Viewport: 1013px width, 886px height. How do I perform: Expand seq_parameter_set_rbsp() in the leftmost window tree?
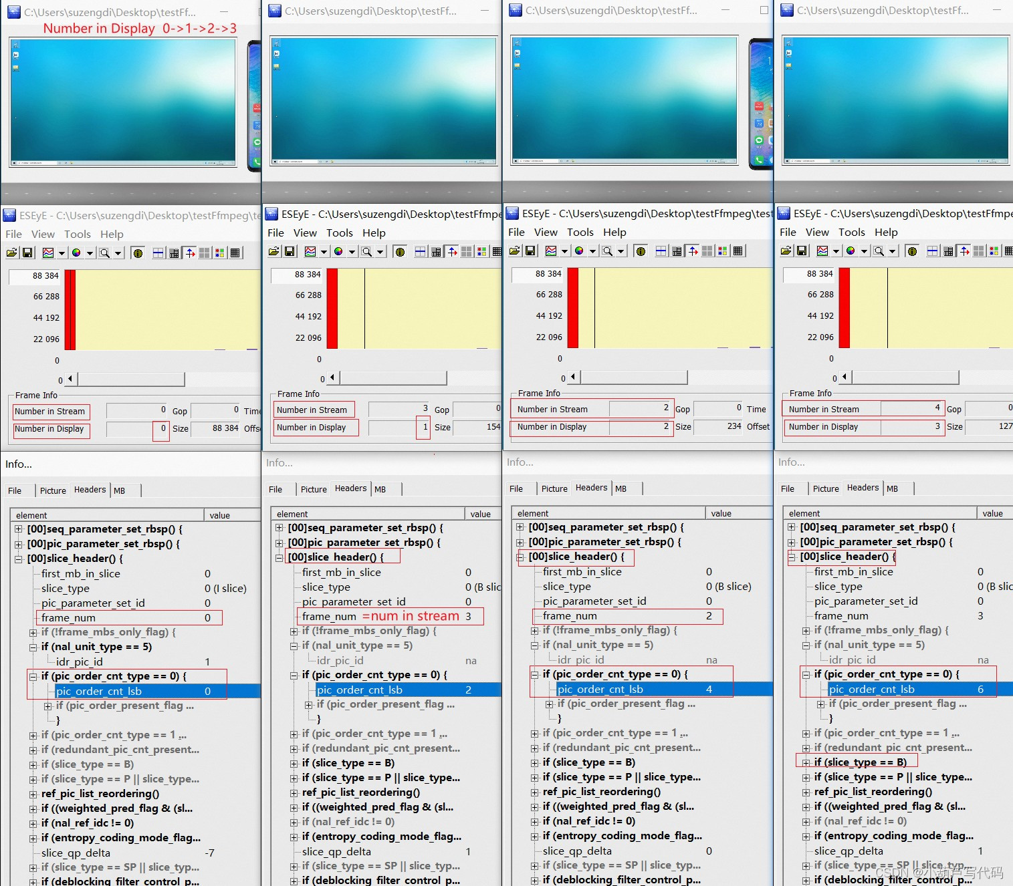coord(19,529)
